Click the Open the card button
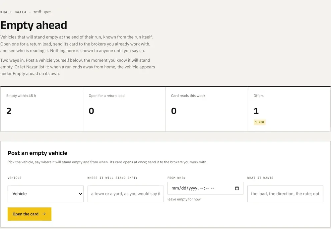The image size is (331, 229). click(x=30, y=214)
